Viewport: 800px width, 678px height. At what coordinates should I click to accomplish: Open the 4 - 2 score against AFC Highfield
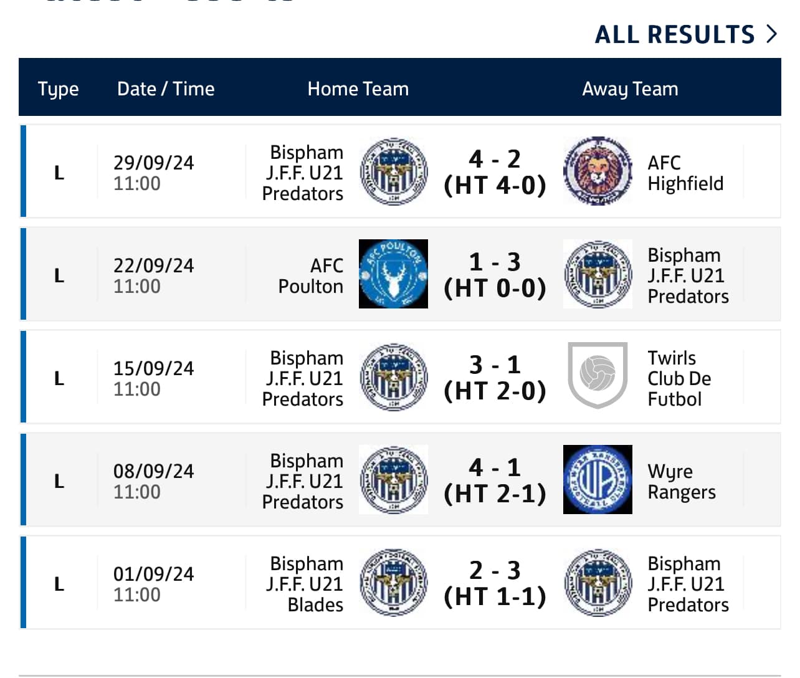pos(495,160)
